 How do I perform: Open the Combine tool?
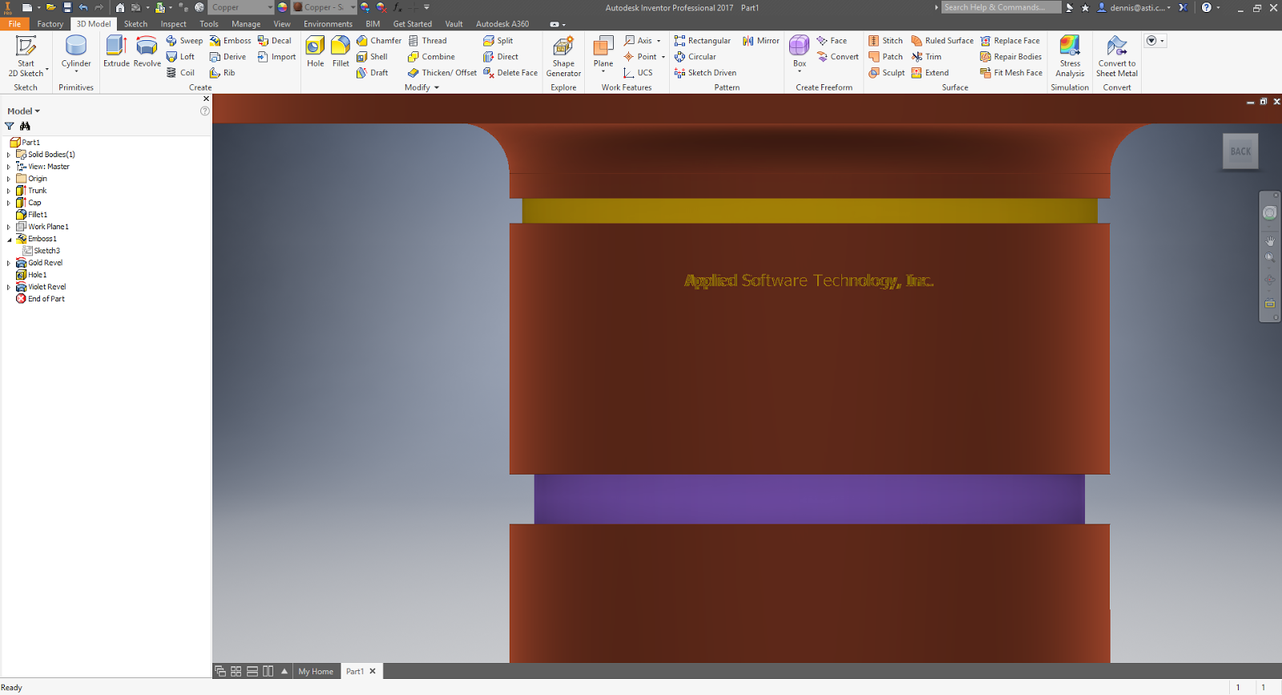point(431,57)
